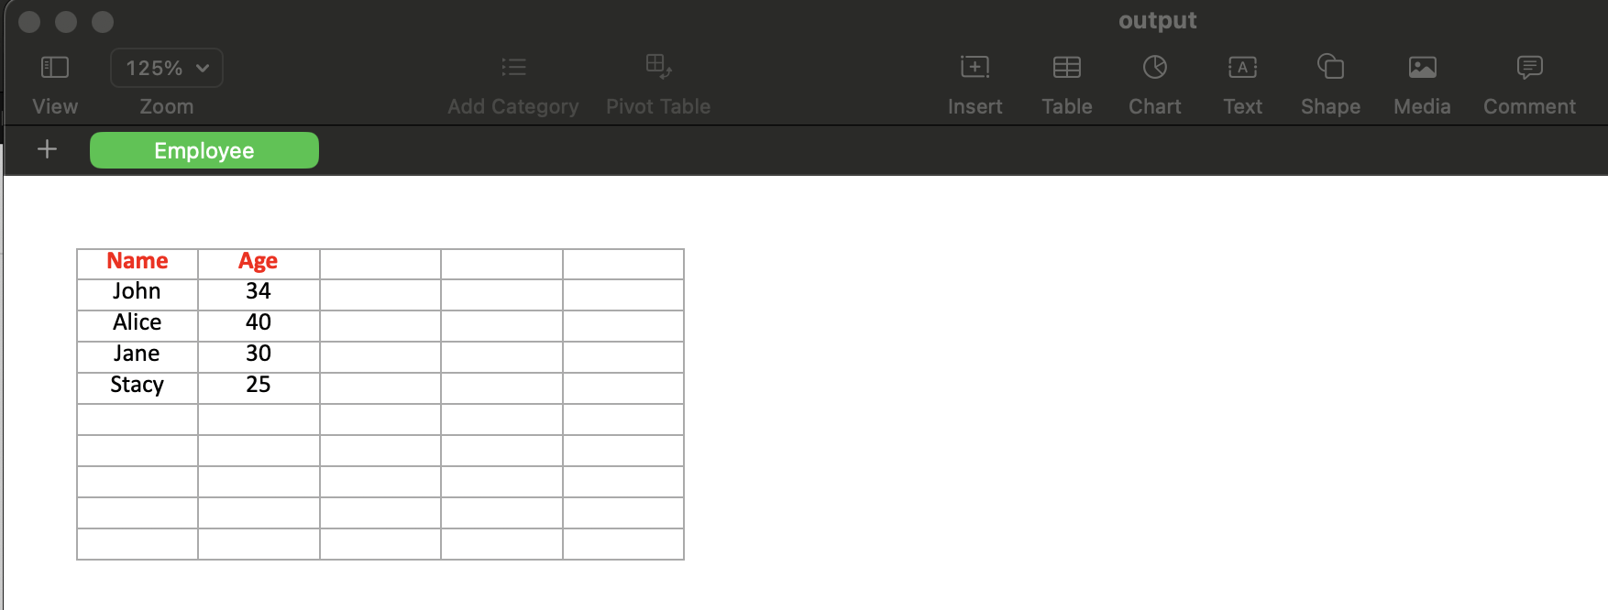
Task: Select the cell with value 30
Action: point(259,354)
